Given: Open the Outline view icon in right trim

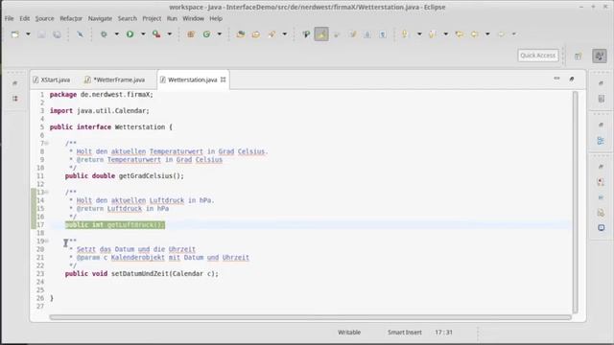Looking at the screenshot, I should (602, 141).
